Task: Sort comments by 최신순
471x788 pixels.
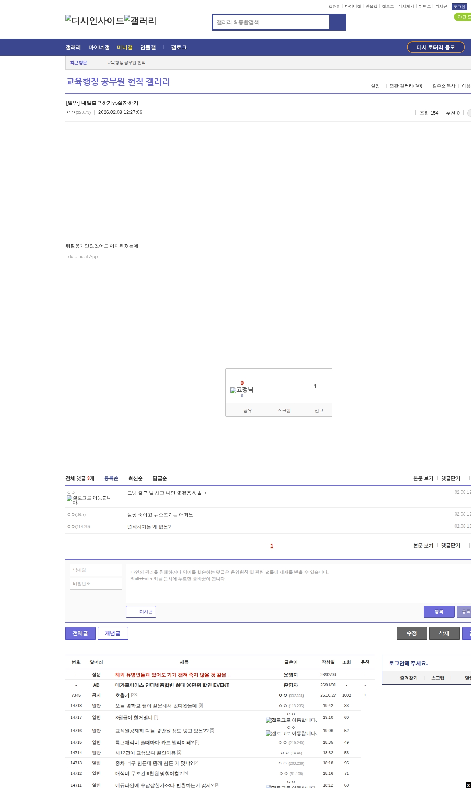Action: point(135,478)
